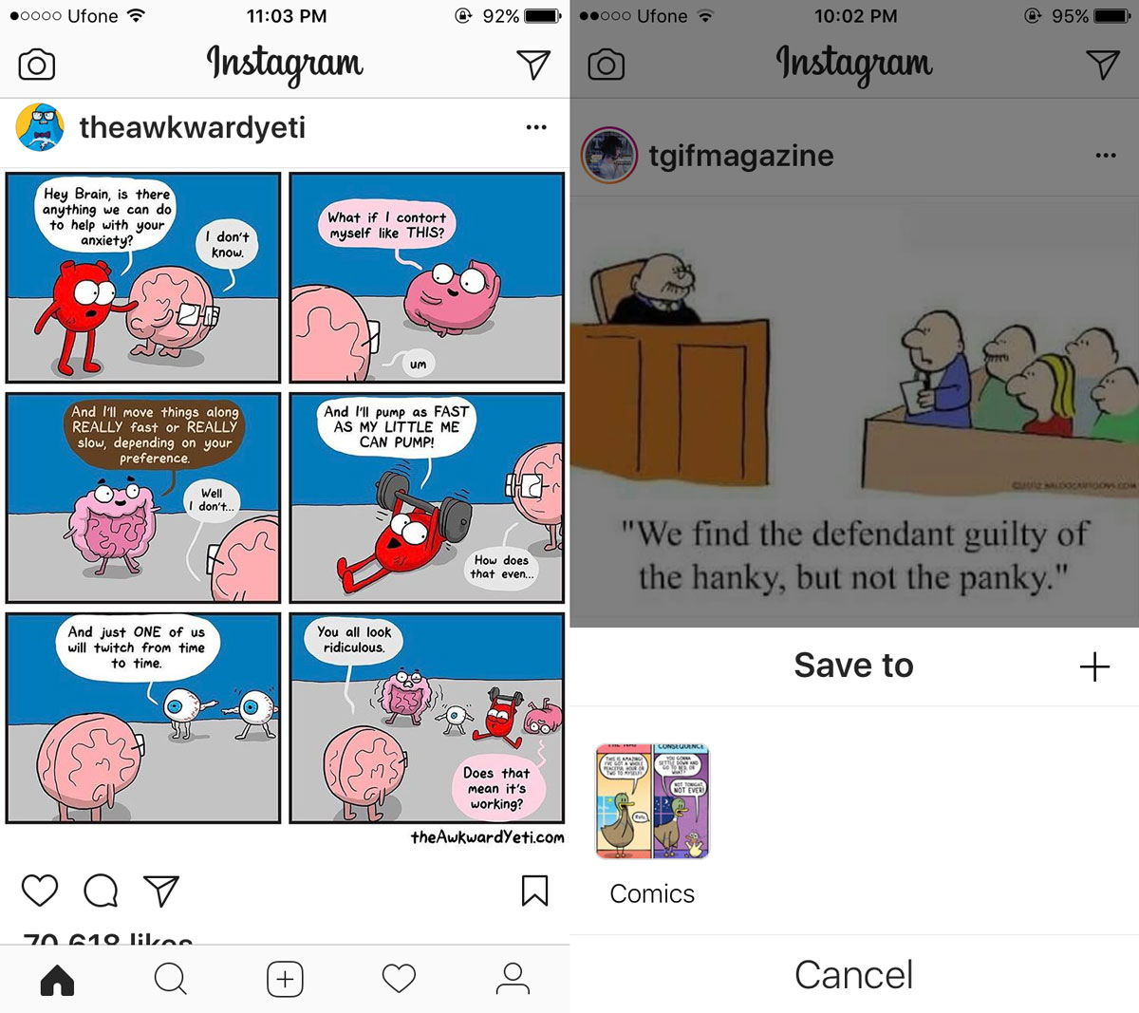Bookmark the theawkwardyeti post
Screen dimensions: 1139x1013
tap(534, 891)
